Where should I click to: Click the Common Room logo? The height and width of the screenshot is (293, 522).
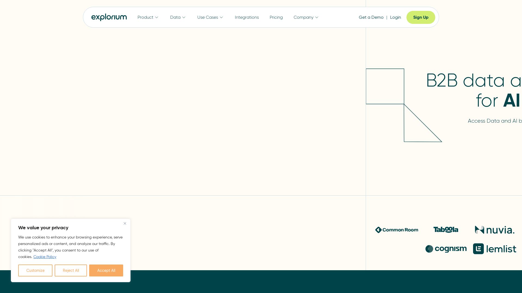point(397,230)
